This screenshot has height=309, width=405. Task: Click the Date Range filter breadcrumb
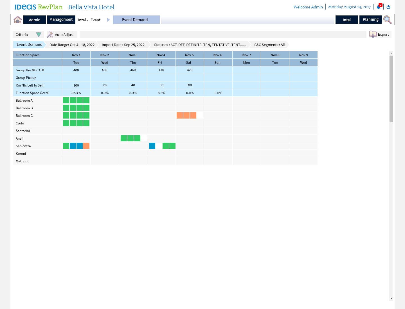[x=72, y=45]
